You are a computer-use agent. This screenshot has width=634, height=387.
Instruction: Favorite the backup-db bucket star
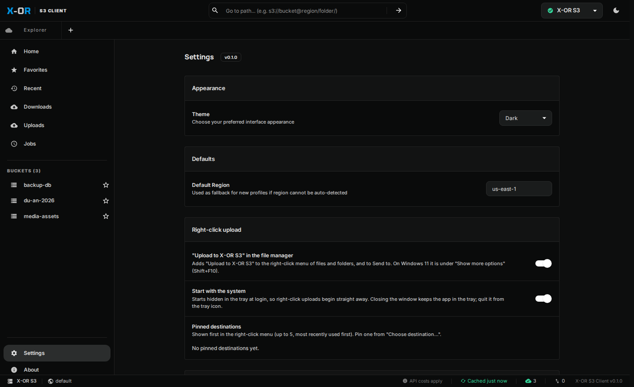(x=106, y=185)
